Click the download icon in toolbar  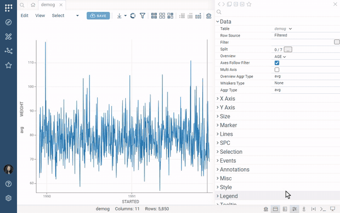click(119, 16)
